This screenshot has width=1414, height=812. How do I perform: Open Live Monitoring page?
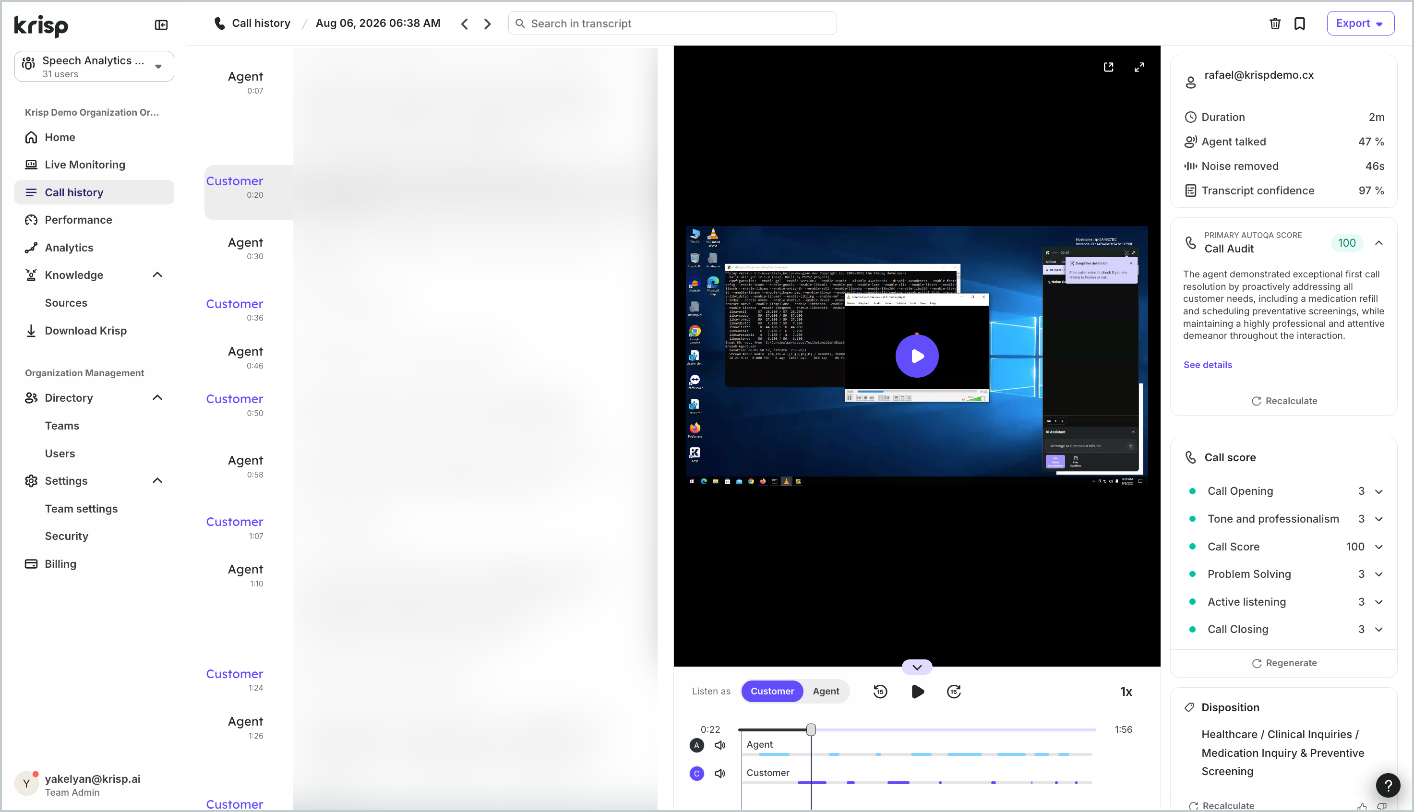tap(94, 165)
